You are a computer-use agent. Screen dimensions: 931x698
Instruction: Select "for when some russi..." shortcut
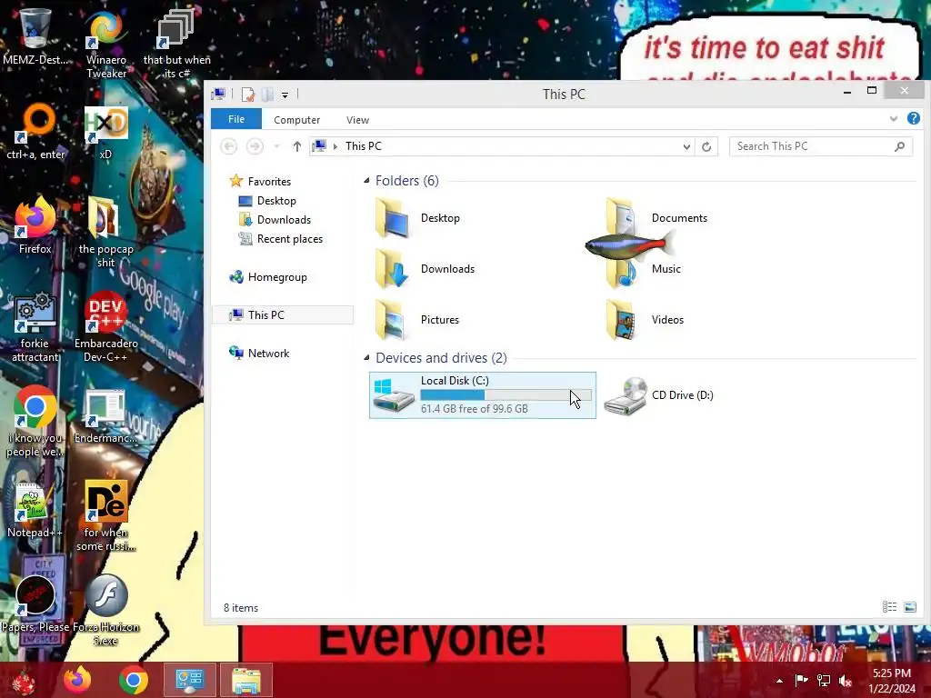(105, 515)
